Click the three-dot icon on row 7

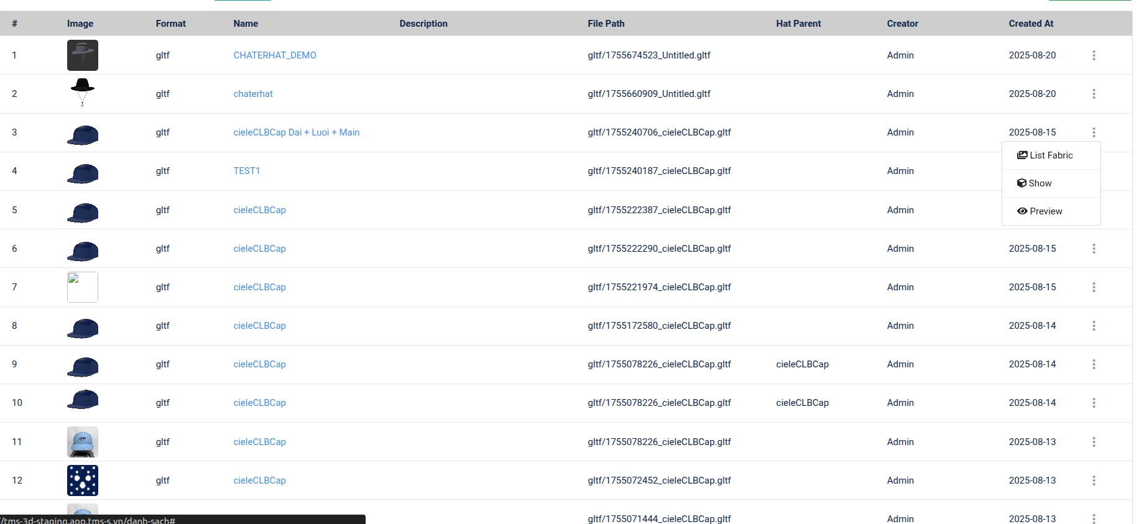tap(1094, 287)
